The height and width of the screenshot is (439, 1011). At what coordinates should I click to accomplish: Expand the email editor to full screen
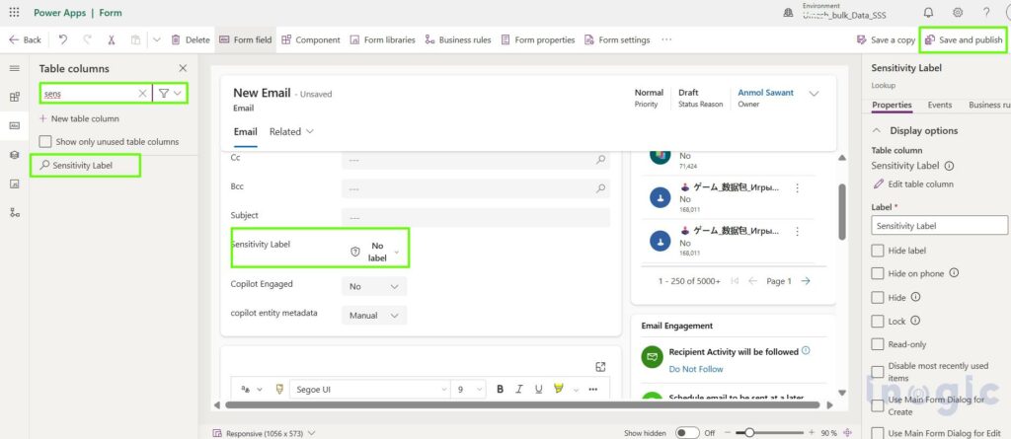[x=600, y=367]
